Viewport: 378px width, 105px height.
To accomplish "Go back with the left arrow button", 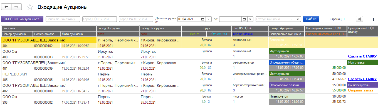I will tap(7, 7).
